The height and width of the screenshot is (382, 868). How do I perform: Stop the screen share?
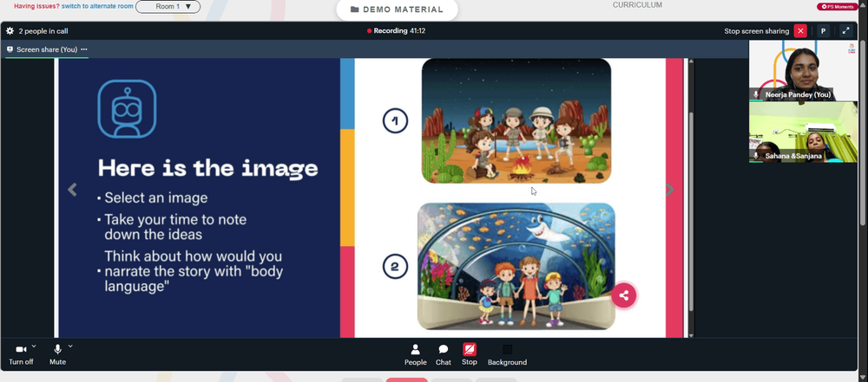470,354
